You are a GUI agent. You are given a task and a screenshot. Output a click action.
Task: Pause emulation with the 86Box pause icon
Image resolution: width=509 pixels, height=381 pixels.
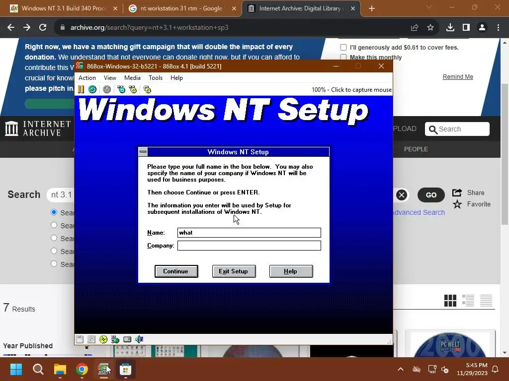pos(81,89)
